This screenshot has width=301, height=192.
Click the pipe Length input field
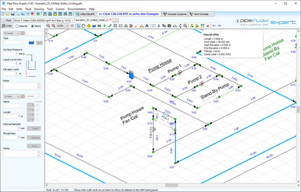pyautogui.click(x=12, y=116)
